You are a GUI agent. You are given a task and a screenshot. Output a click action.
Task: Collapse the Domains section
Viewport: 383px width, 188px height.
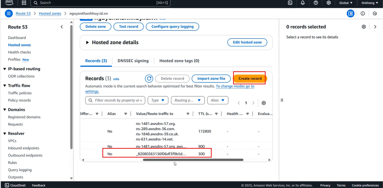point(5,110)
